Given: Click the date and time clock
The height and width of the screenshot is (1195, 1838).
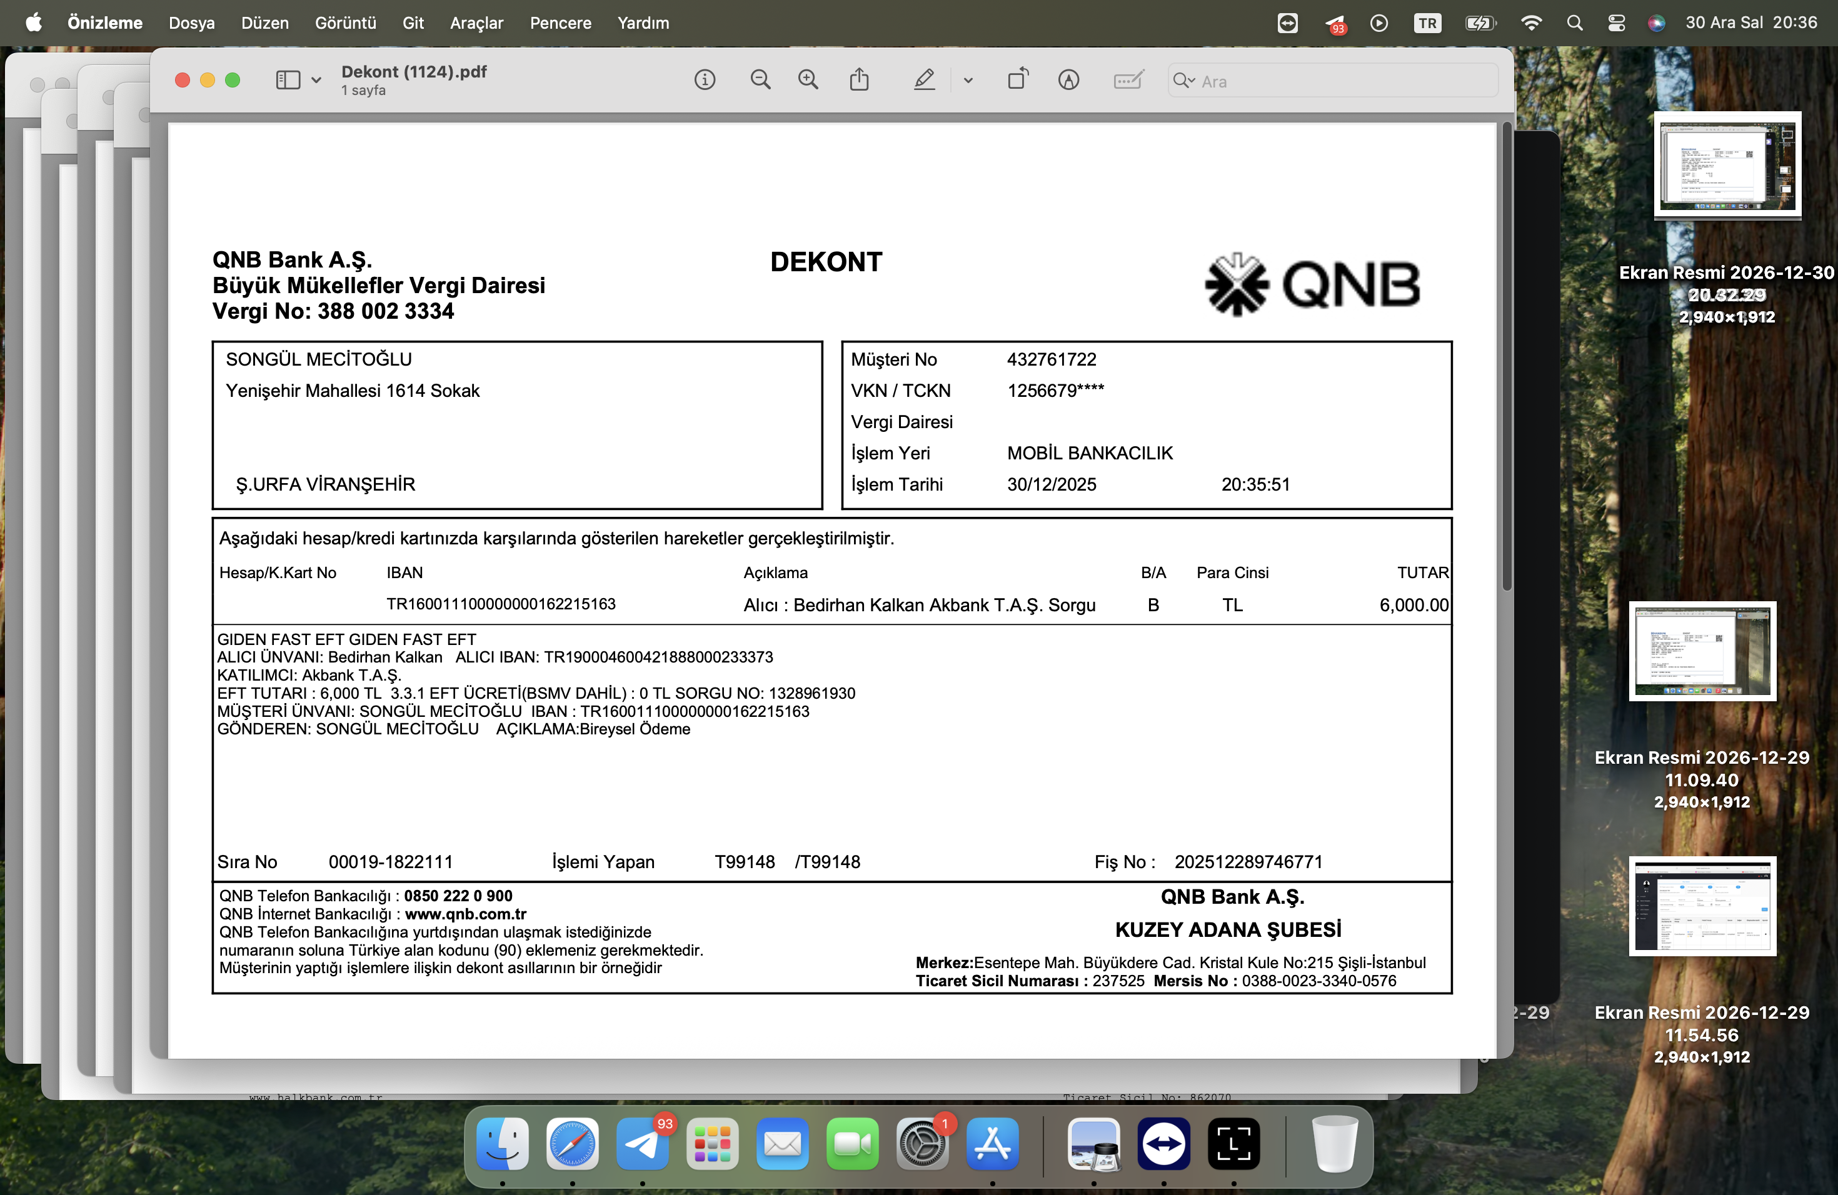Looking at the screenshot, I should point(1750,22).
